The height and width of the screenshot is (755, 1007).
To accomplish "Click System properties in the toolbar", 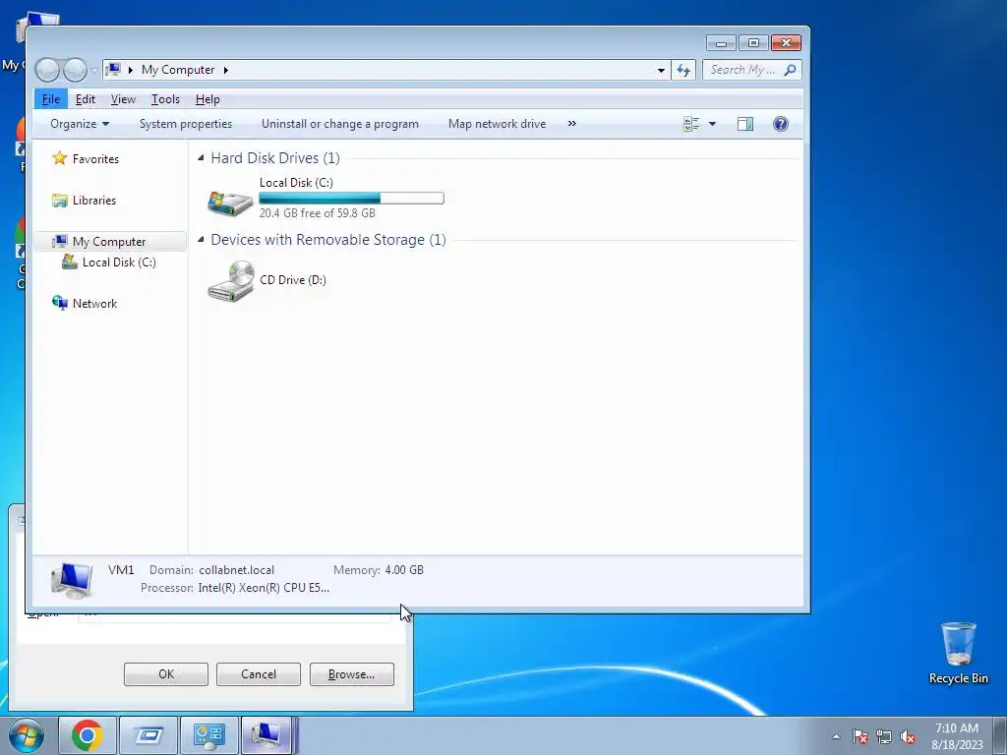I will [186, 124].
